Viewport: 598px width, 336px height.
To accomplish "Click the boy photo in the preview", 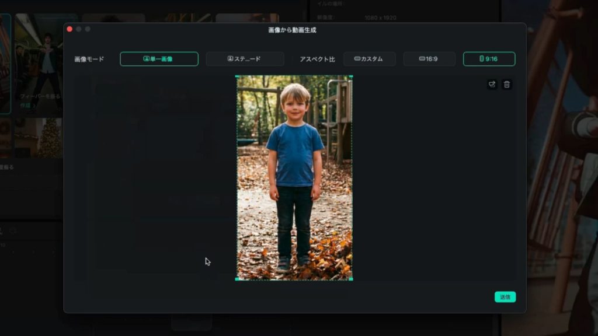I will tap(294, 175).
